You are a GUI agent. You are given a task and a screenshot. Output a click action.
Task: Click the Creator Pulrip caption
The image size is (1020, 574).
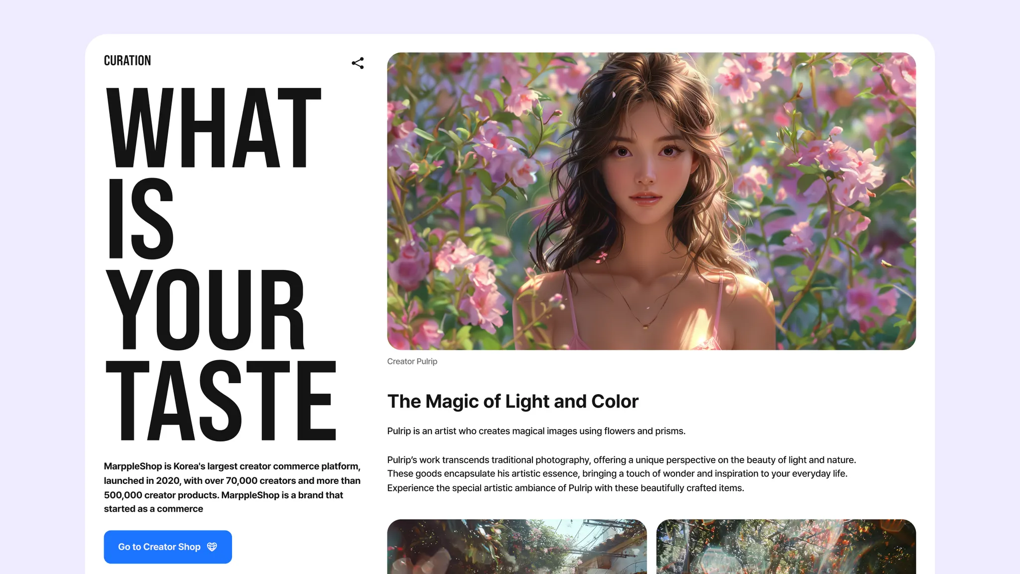[x=412, y=361]
